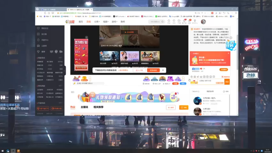Switch to the 主播说 tab
This screenshot has width=272, height=153.
coord(84,107)
